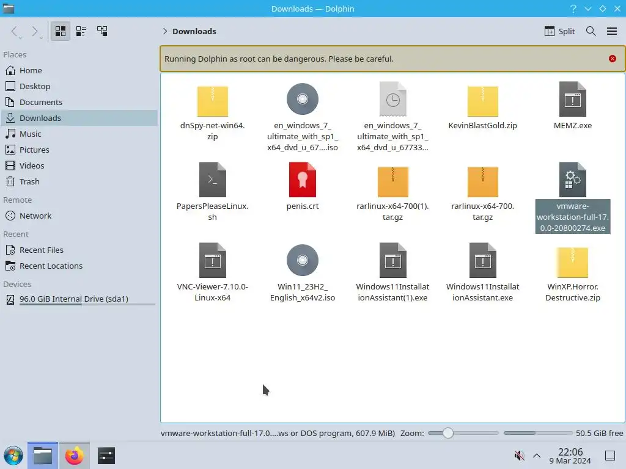This screenshot has width=626, height=469.
Task: Go back with the left arrow button
Action: (x=15, y=31)
